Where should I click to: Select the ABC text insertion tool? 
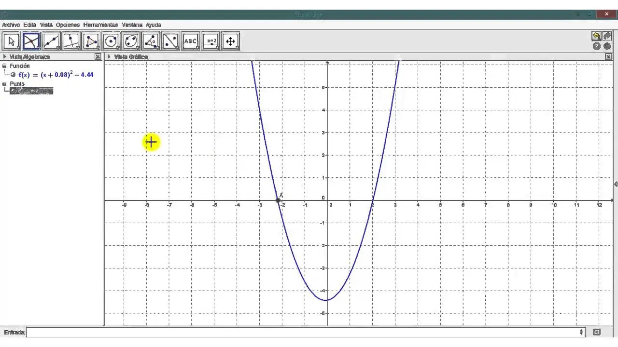pos(191,41)
